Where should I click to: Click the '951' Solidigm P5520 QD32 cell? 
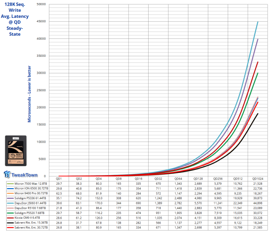pyautogui.click(x=158, y=213)
